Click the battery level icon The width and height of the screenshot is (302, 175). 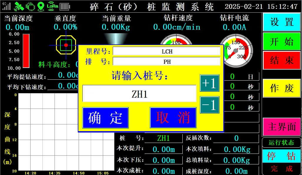click(x=65, y=6)
